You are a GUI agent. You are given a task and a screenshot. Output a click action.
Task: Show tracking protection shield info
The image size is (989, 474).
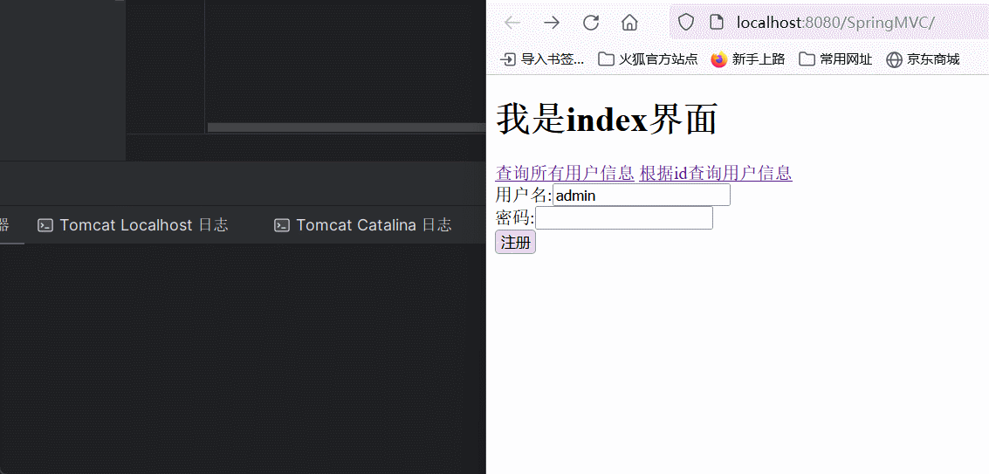(685, 23)
